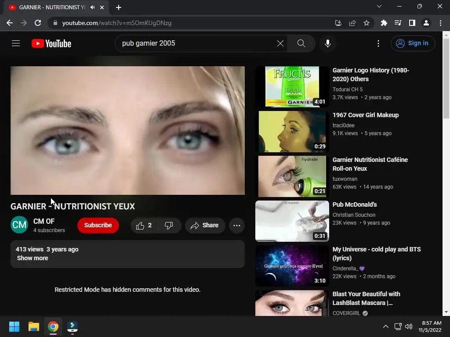Open 1967 Cover Girl Makeup thumbnail
The image size is (450, 337).
pyautogui.click(x=292, y=132)
